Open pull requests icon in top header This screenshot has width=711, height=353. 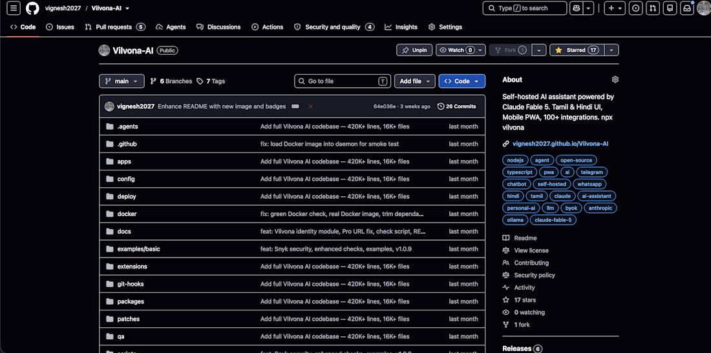click(x=653, y=8)
